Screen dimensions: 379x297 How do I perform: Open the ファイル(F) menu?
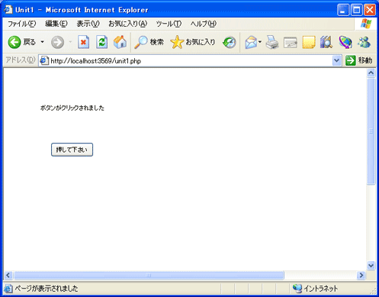(22, 24)
